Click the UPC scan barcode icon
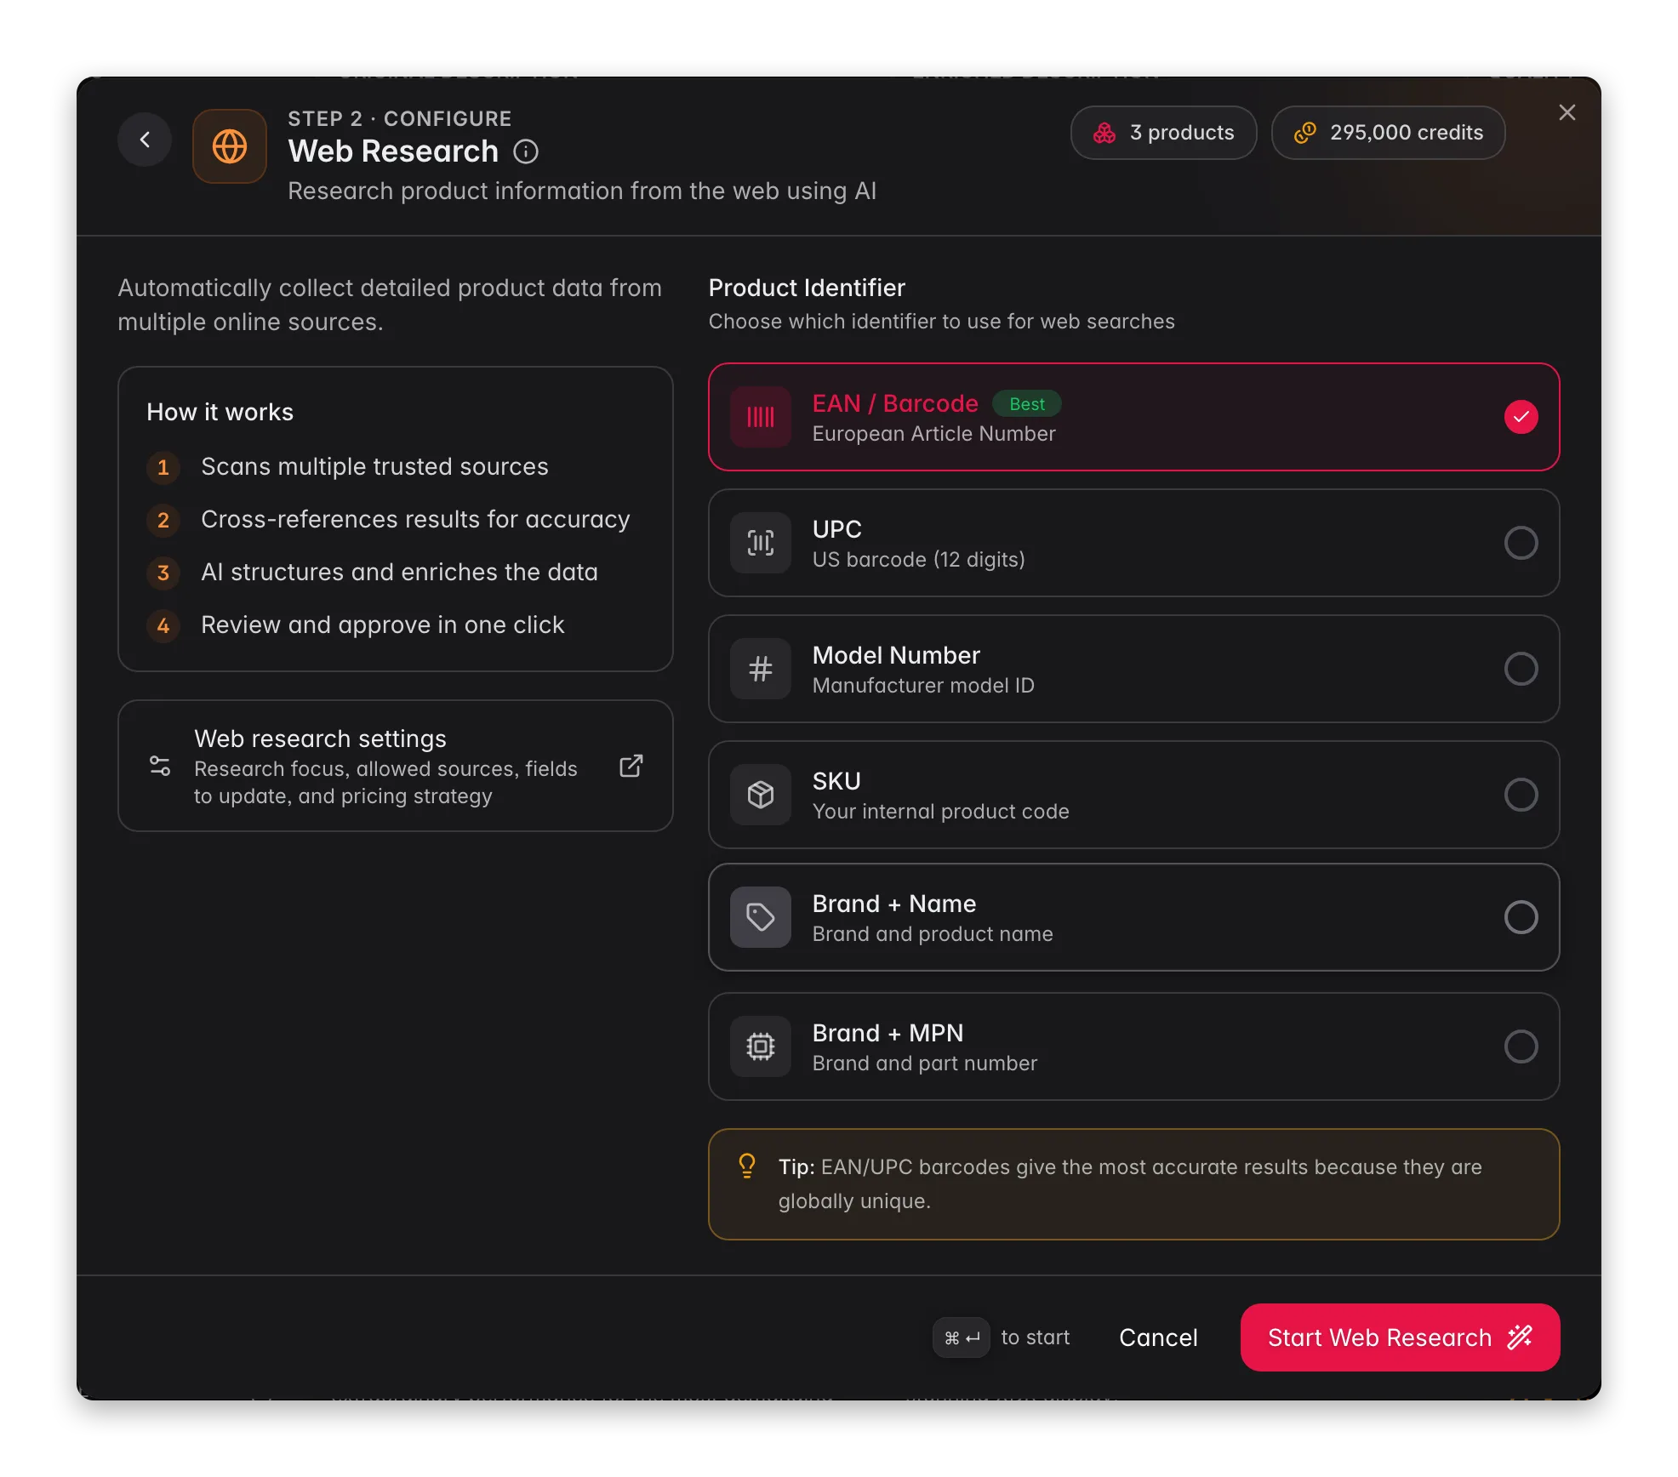The image size is (1678, 1477). [x=761, y=543]
